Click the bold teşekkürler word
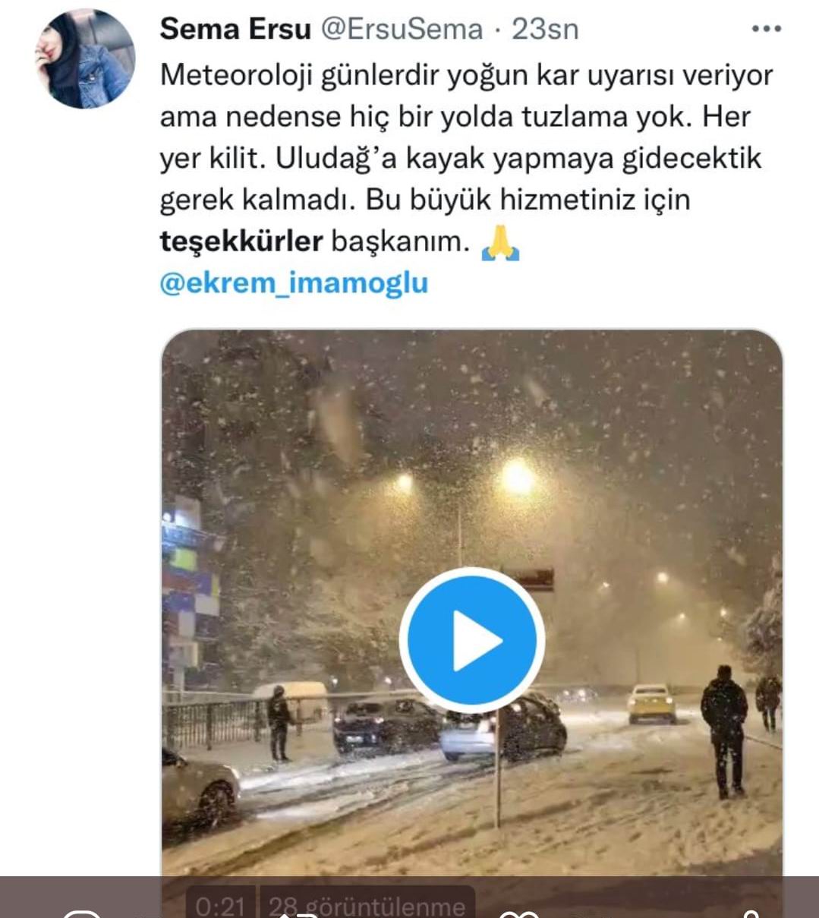The height and width of the screenshot is (918, 819). tap(241, 241)
